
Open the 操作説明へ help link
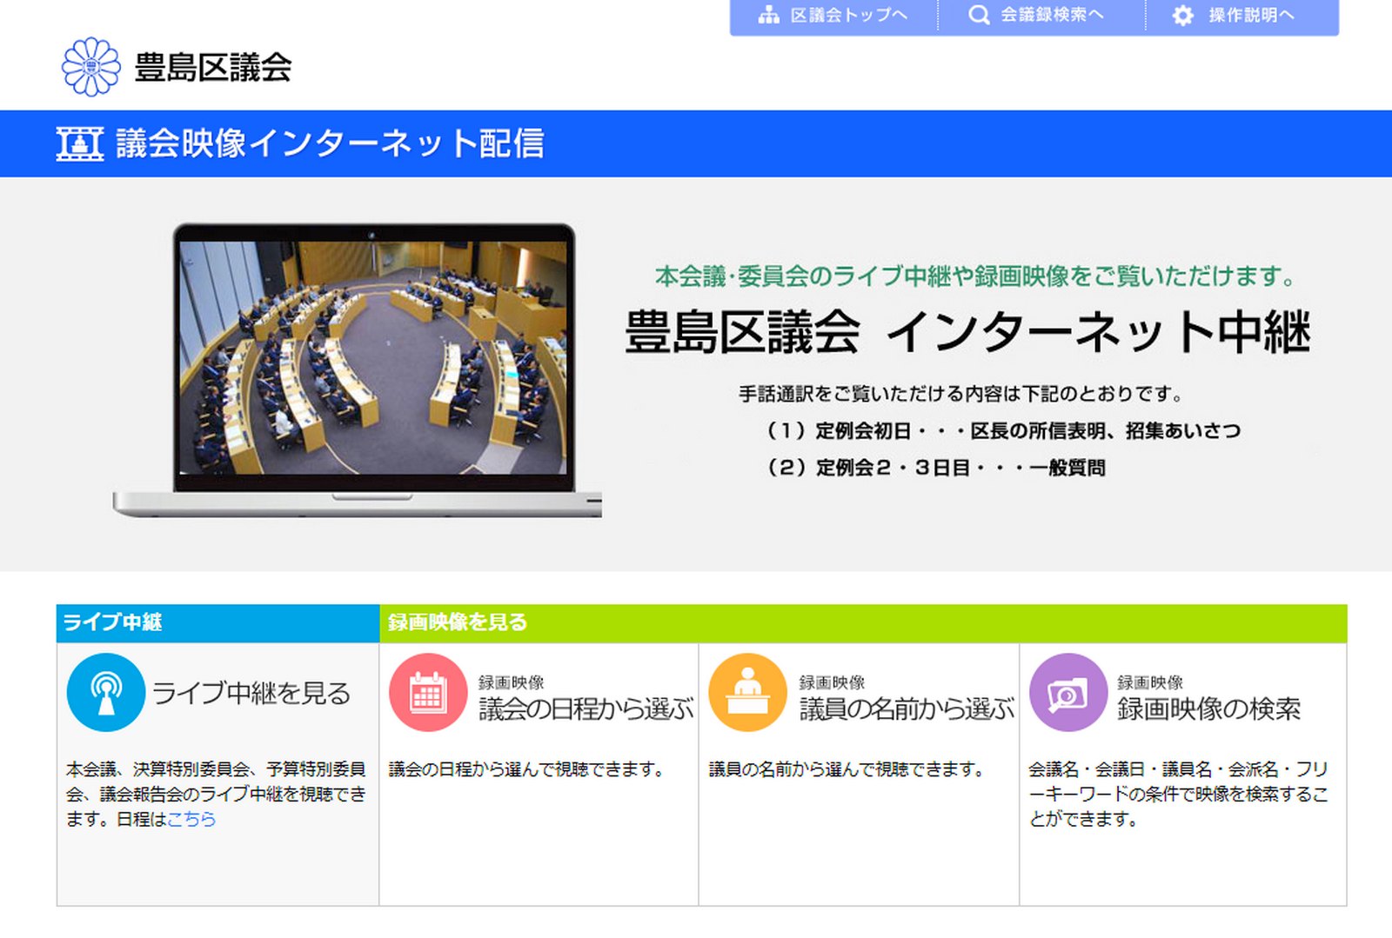pos(1251,16)
